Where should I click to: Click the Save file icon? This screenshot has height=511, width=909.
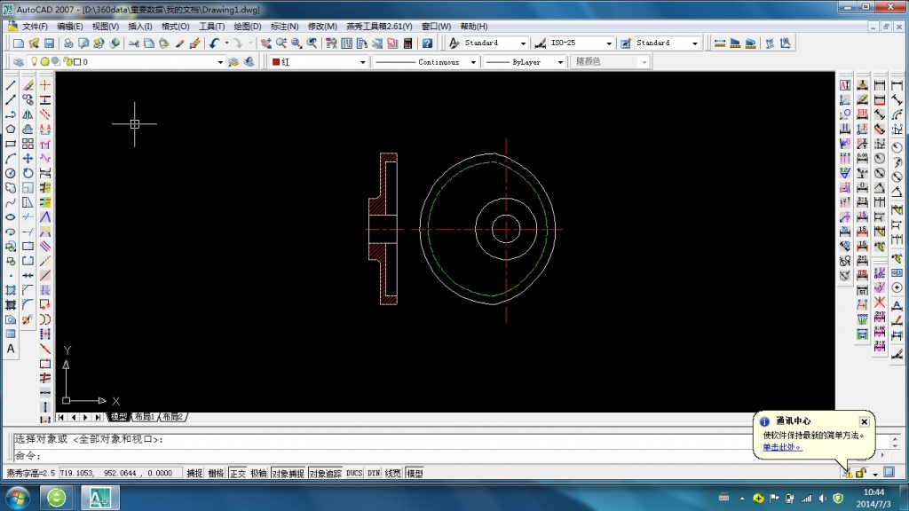[x=51, y=43]
